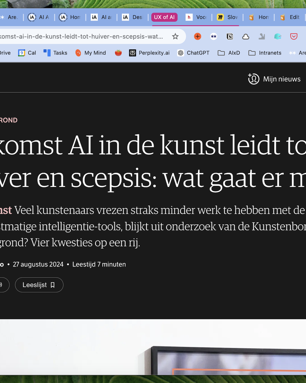This screenshot has width=306, height=383.
Task: Click the date 27 augustus 2024
Action: pos(38,264)
